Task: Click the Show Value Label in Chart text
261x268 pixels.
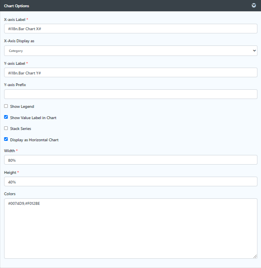Action: pyautogui.click(x=33, y=118)
